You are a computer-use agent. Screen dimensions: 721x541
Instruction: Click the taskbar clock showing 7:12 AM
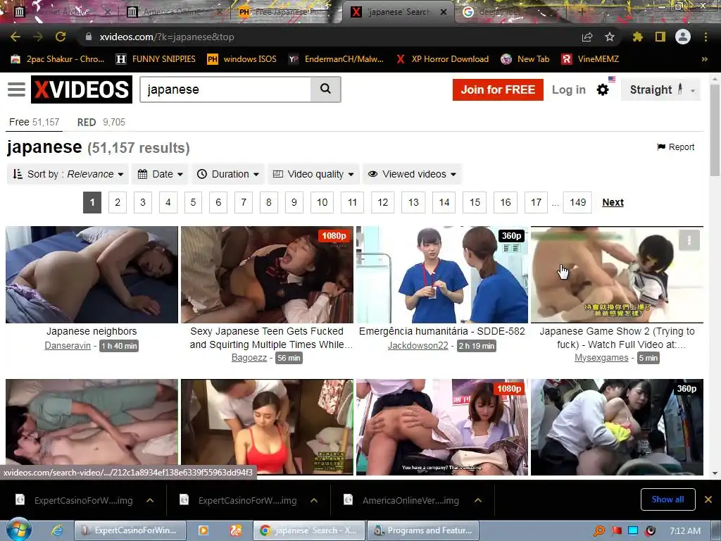coord(685,531)
